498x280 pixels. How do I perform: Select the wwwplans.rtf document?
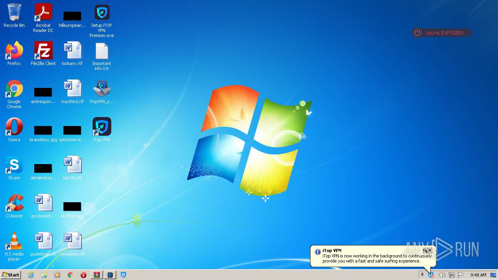point(72,244)
